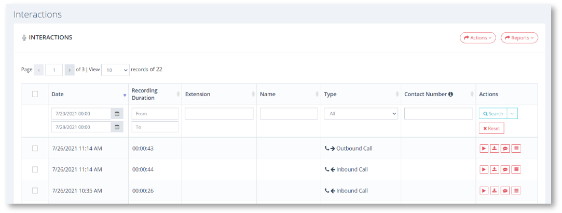Click the Interactions page title
Viewport: 562px width, 213px height.
(x=38, y=15)
